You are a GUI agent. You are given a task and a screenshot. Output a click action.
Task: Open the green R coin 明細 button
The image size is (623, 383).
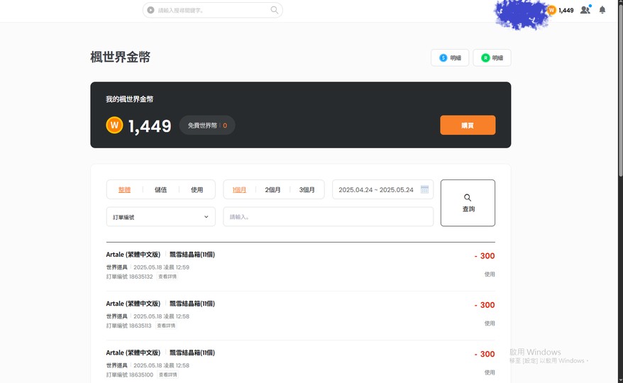[492, 57]
